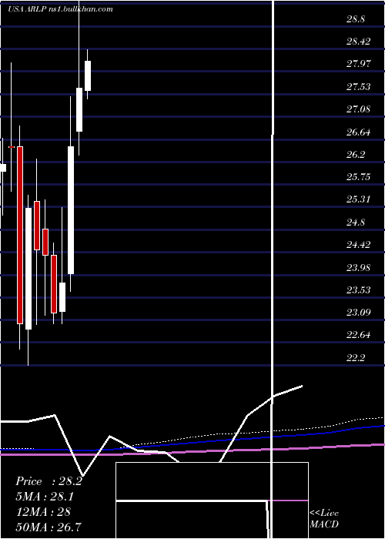Image resolution: width=385 pixels, height=539 pixels.
Task: Click the '5MA : 28.1' readout
Action: (x=45, y=497)
